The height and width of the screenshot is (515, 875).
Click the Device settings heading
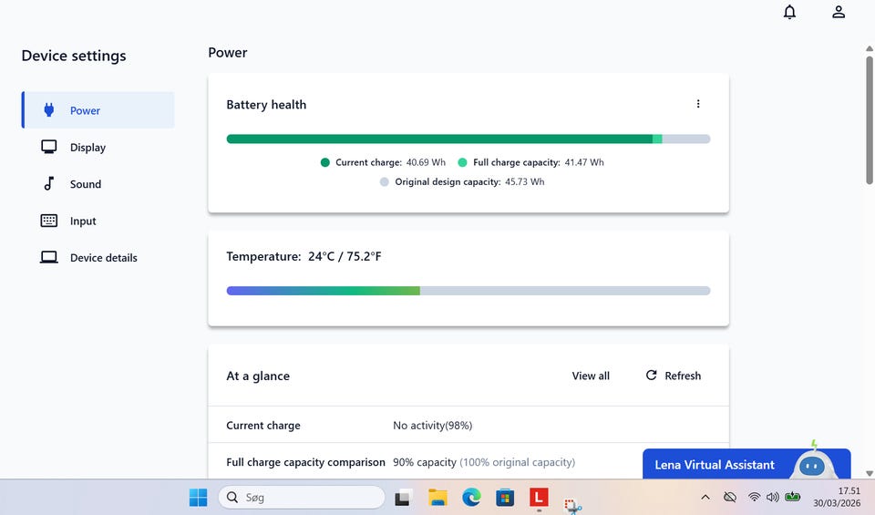[x=74, y=56]
